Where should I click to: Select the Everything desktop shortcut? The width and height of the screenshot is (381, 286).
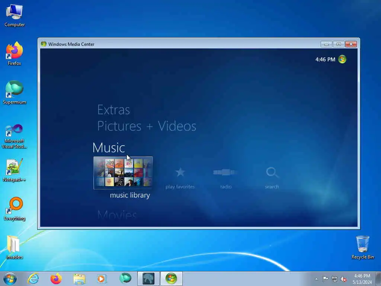click(15, 209)
